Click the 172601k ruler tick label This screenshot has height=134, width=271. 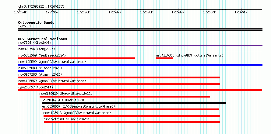tap(241, 12)
